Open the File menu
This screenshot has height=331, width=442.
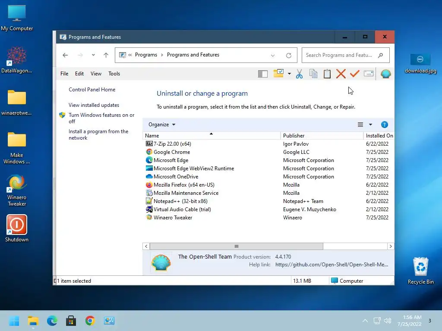coord(64,74)
